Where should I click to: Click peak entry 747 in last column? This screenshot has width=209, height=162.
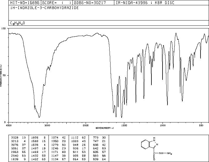point(99,141)
